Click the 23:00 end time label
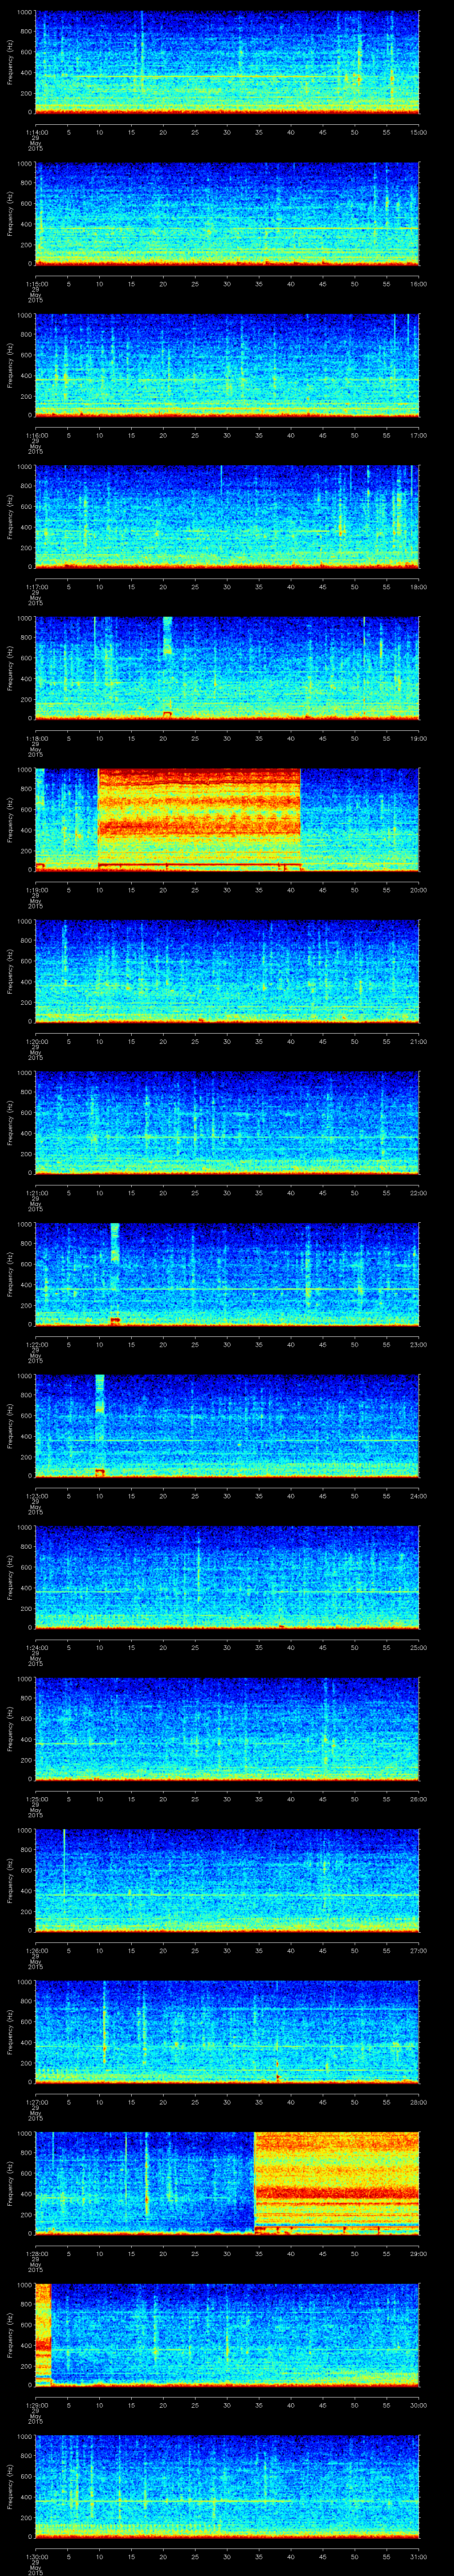The height and width of the screenshot is (2576, 454). point(419,1344)
